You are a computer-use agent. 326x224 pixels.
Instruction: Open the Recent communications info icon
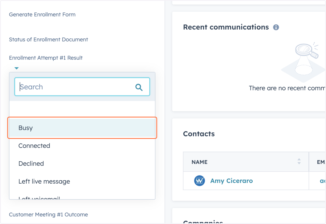pos(276,27)
